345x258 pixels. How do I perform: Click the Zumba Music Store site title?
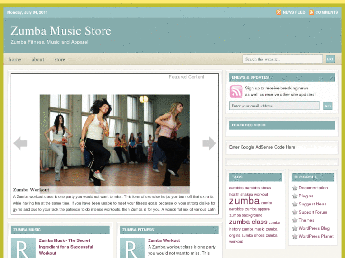coord(61,30)
